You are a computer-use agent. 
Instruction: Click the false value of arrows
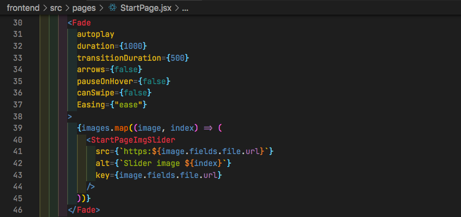click(126, 69)
